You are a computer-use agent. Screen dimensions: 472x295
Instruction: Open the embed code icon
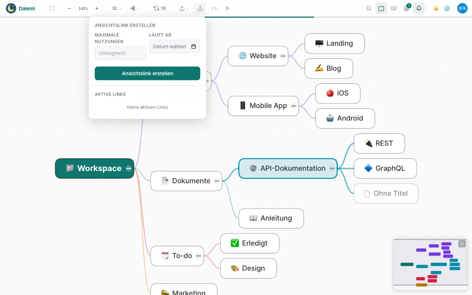[x=214, y=8]
